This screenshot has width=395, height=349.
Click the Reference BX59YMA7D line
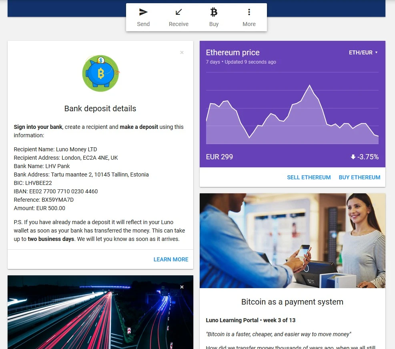click(44, 200)
